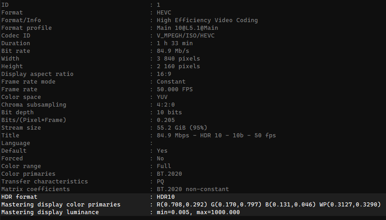Image resolution: width=386 pixels, height=220 pixels.
Task: Click the Duration value 1 h 33 min
Action: point(174,43)
